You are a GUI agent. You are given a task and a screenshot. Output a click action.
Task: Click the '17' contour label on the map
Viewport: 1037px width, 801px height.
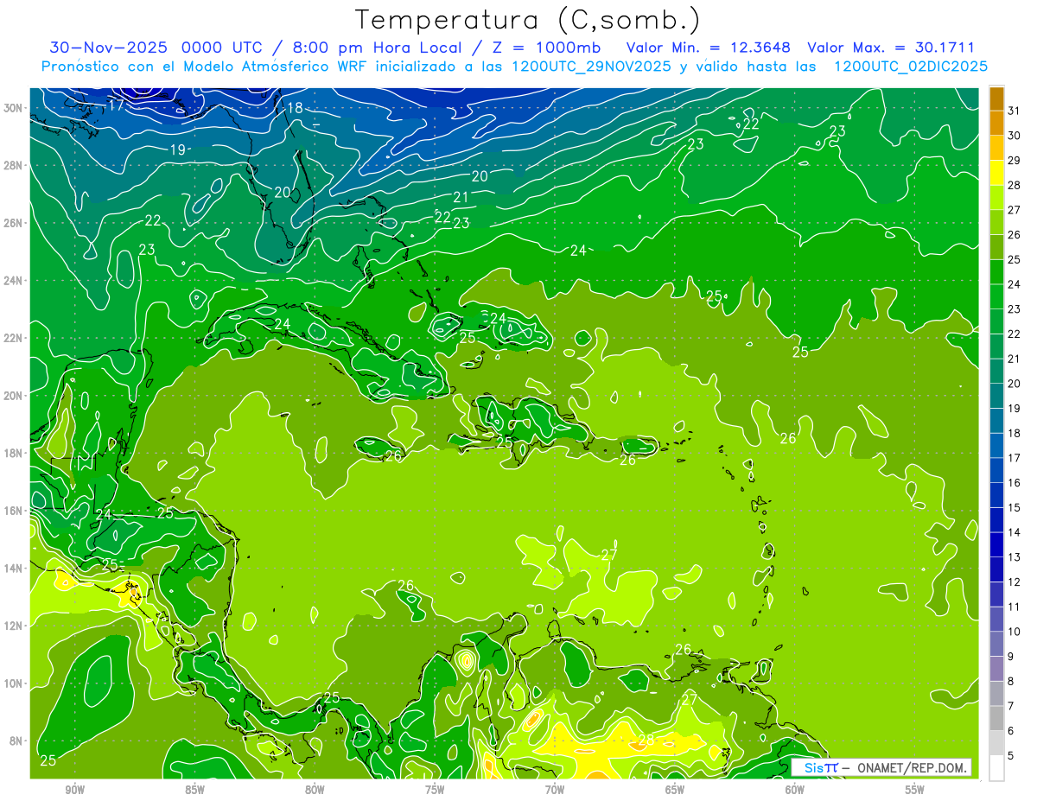[x=117, y=105]
